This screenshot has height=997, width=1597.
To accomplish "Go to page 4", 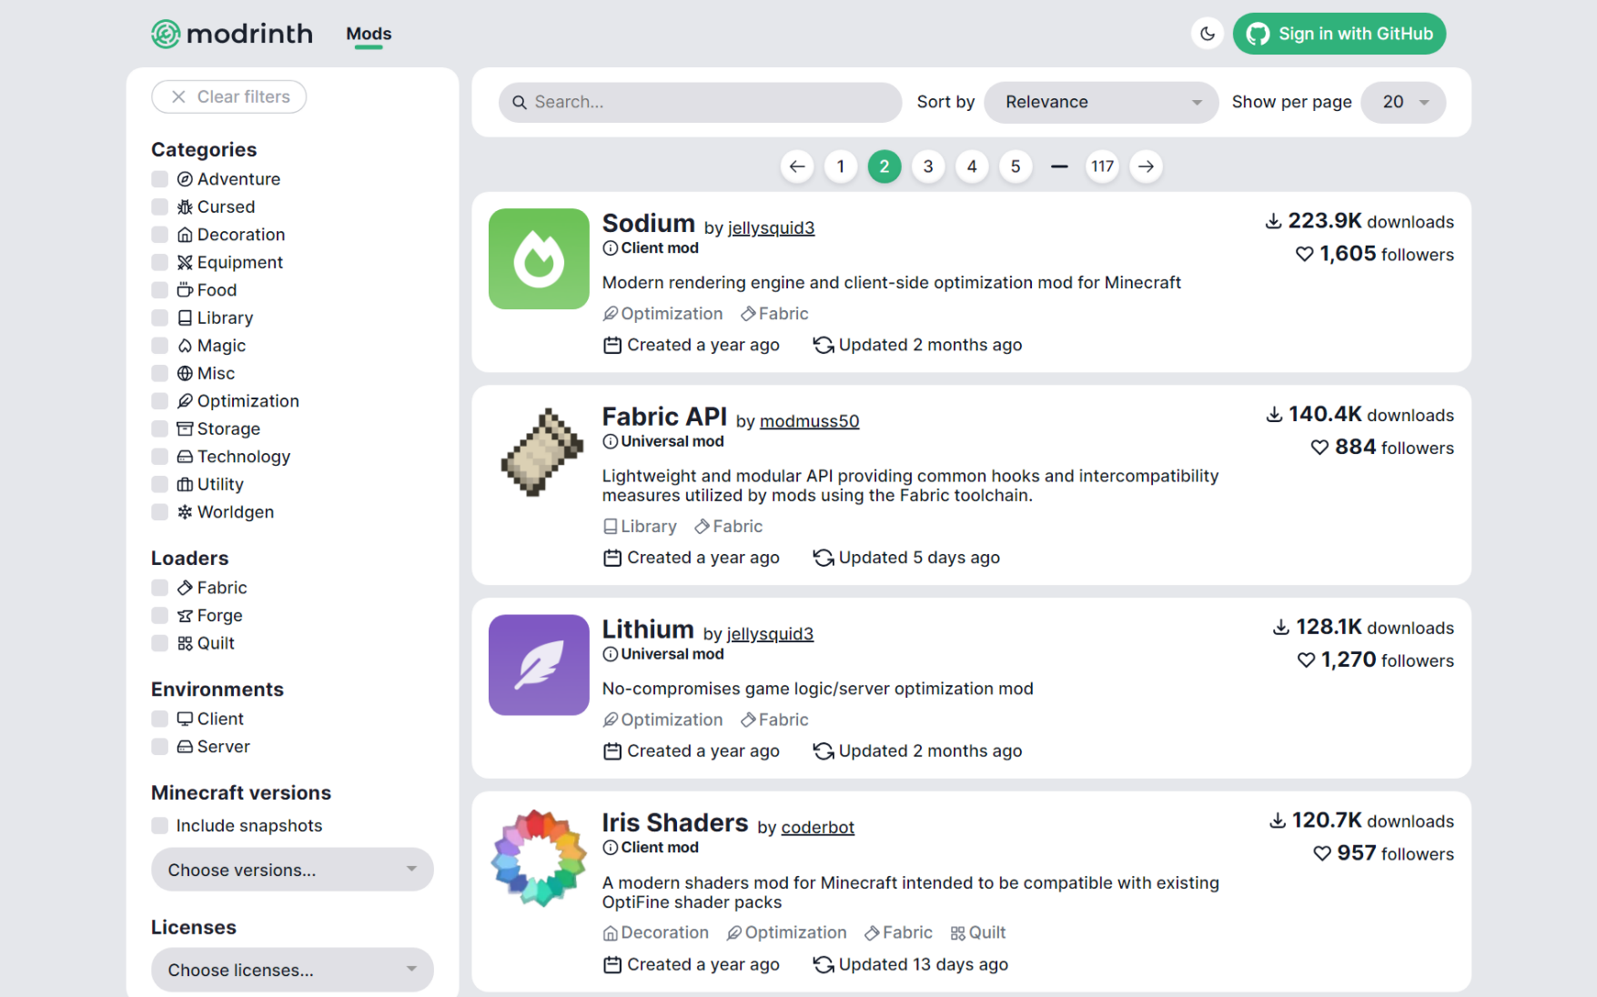I will (x=972, y=166).
